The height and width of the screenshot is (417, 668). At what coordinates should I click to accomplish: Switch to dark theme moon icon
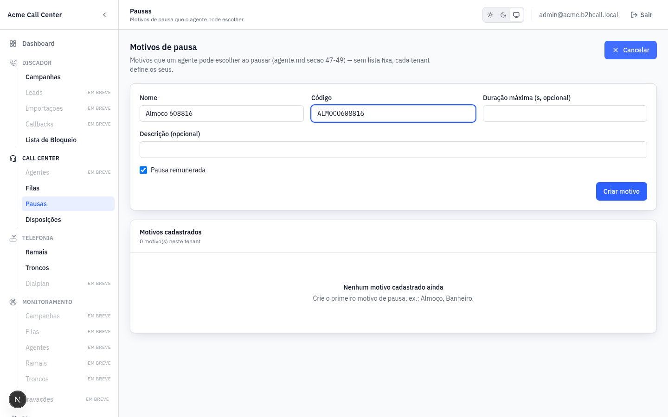(x=503, y=15)
